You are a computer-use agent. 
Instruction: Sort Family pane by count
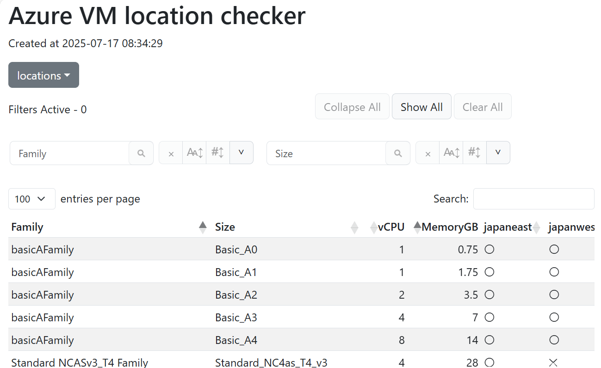click(x=218, y=153)
